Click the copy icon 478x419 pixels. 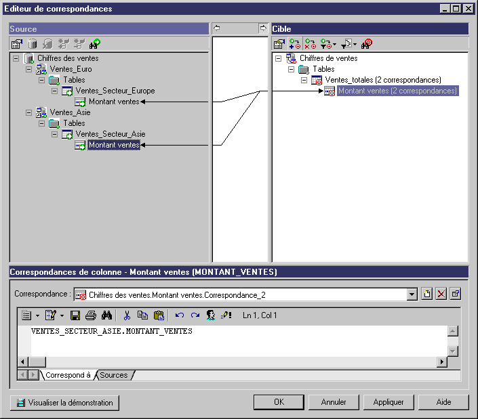pos(142,315)
